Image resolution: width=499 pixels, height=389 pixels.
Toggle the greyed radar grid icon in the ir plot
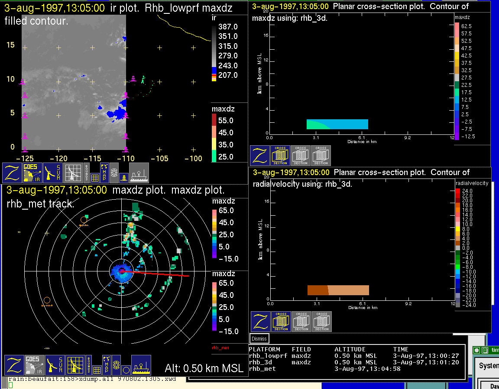pos(73,173)
